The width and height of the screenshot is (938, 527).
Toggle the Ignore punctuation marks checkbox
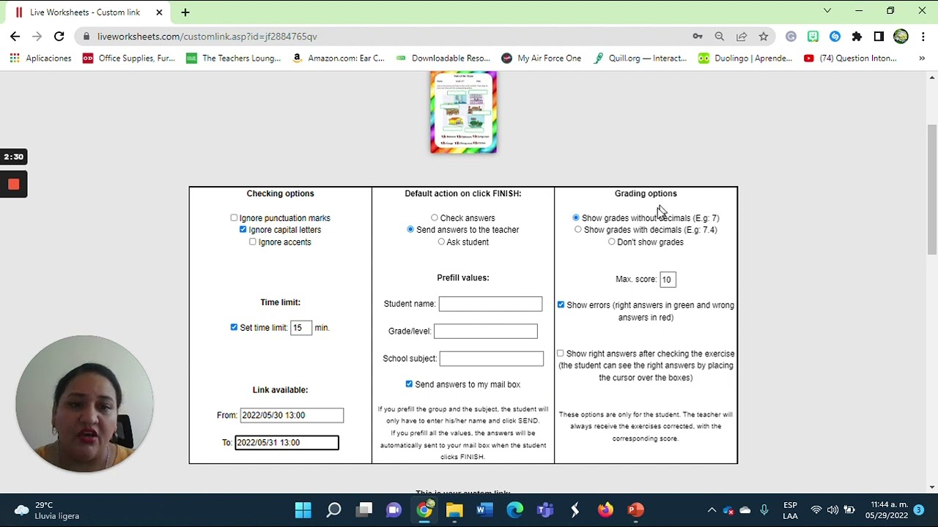tap(234, 217)
